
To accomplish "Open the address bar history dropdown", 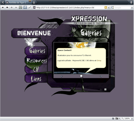I will tap(109, 8).
